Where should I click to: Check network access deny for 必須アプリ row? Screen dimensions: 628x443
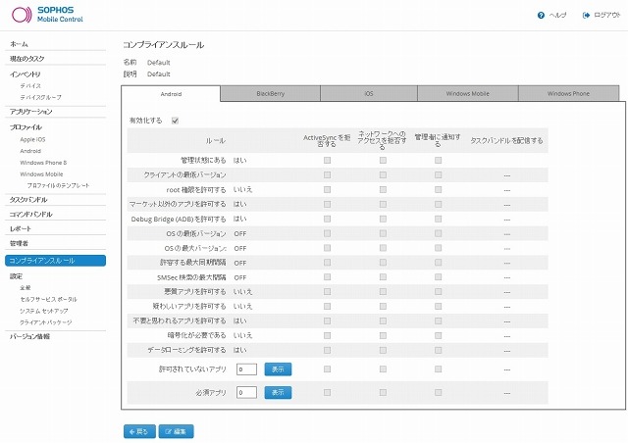tap(383, 393)
